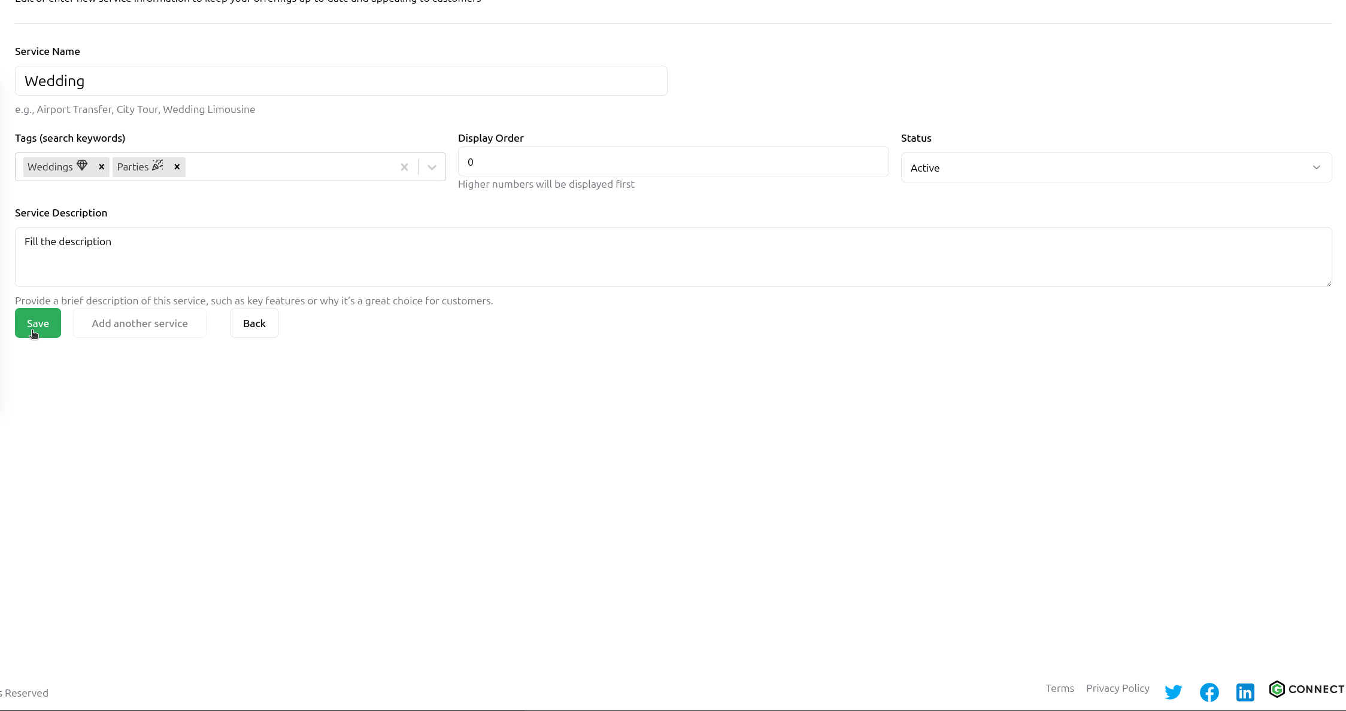Image resolution: width=1346 pixels, height=711 pixels.
Task: Open LinkedIn social link
Action: (x=1245, y=692)
